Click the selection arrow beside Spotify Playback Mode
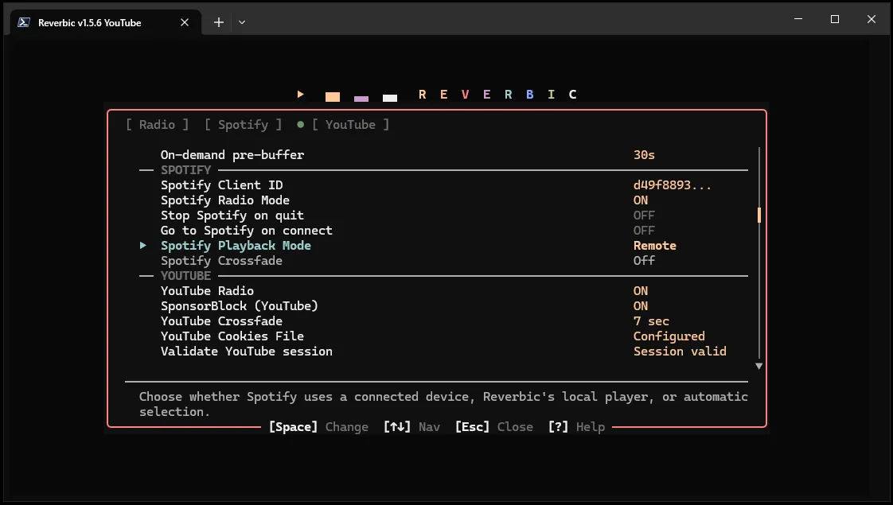893x505 pixels. 143,246
